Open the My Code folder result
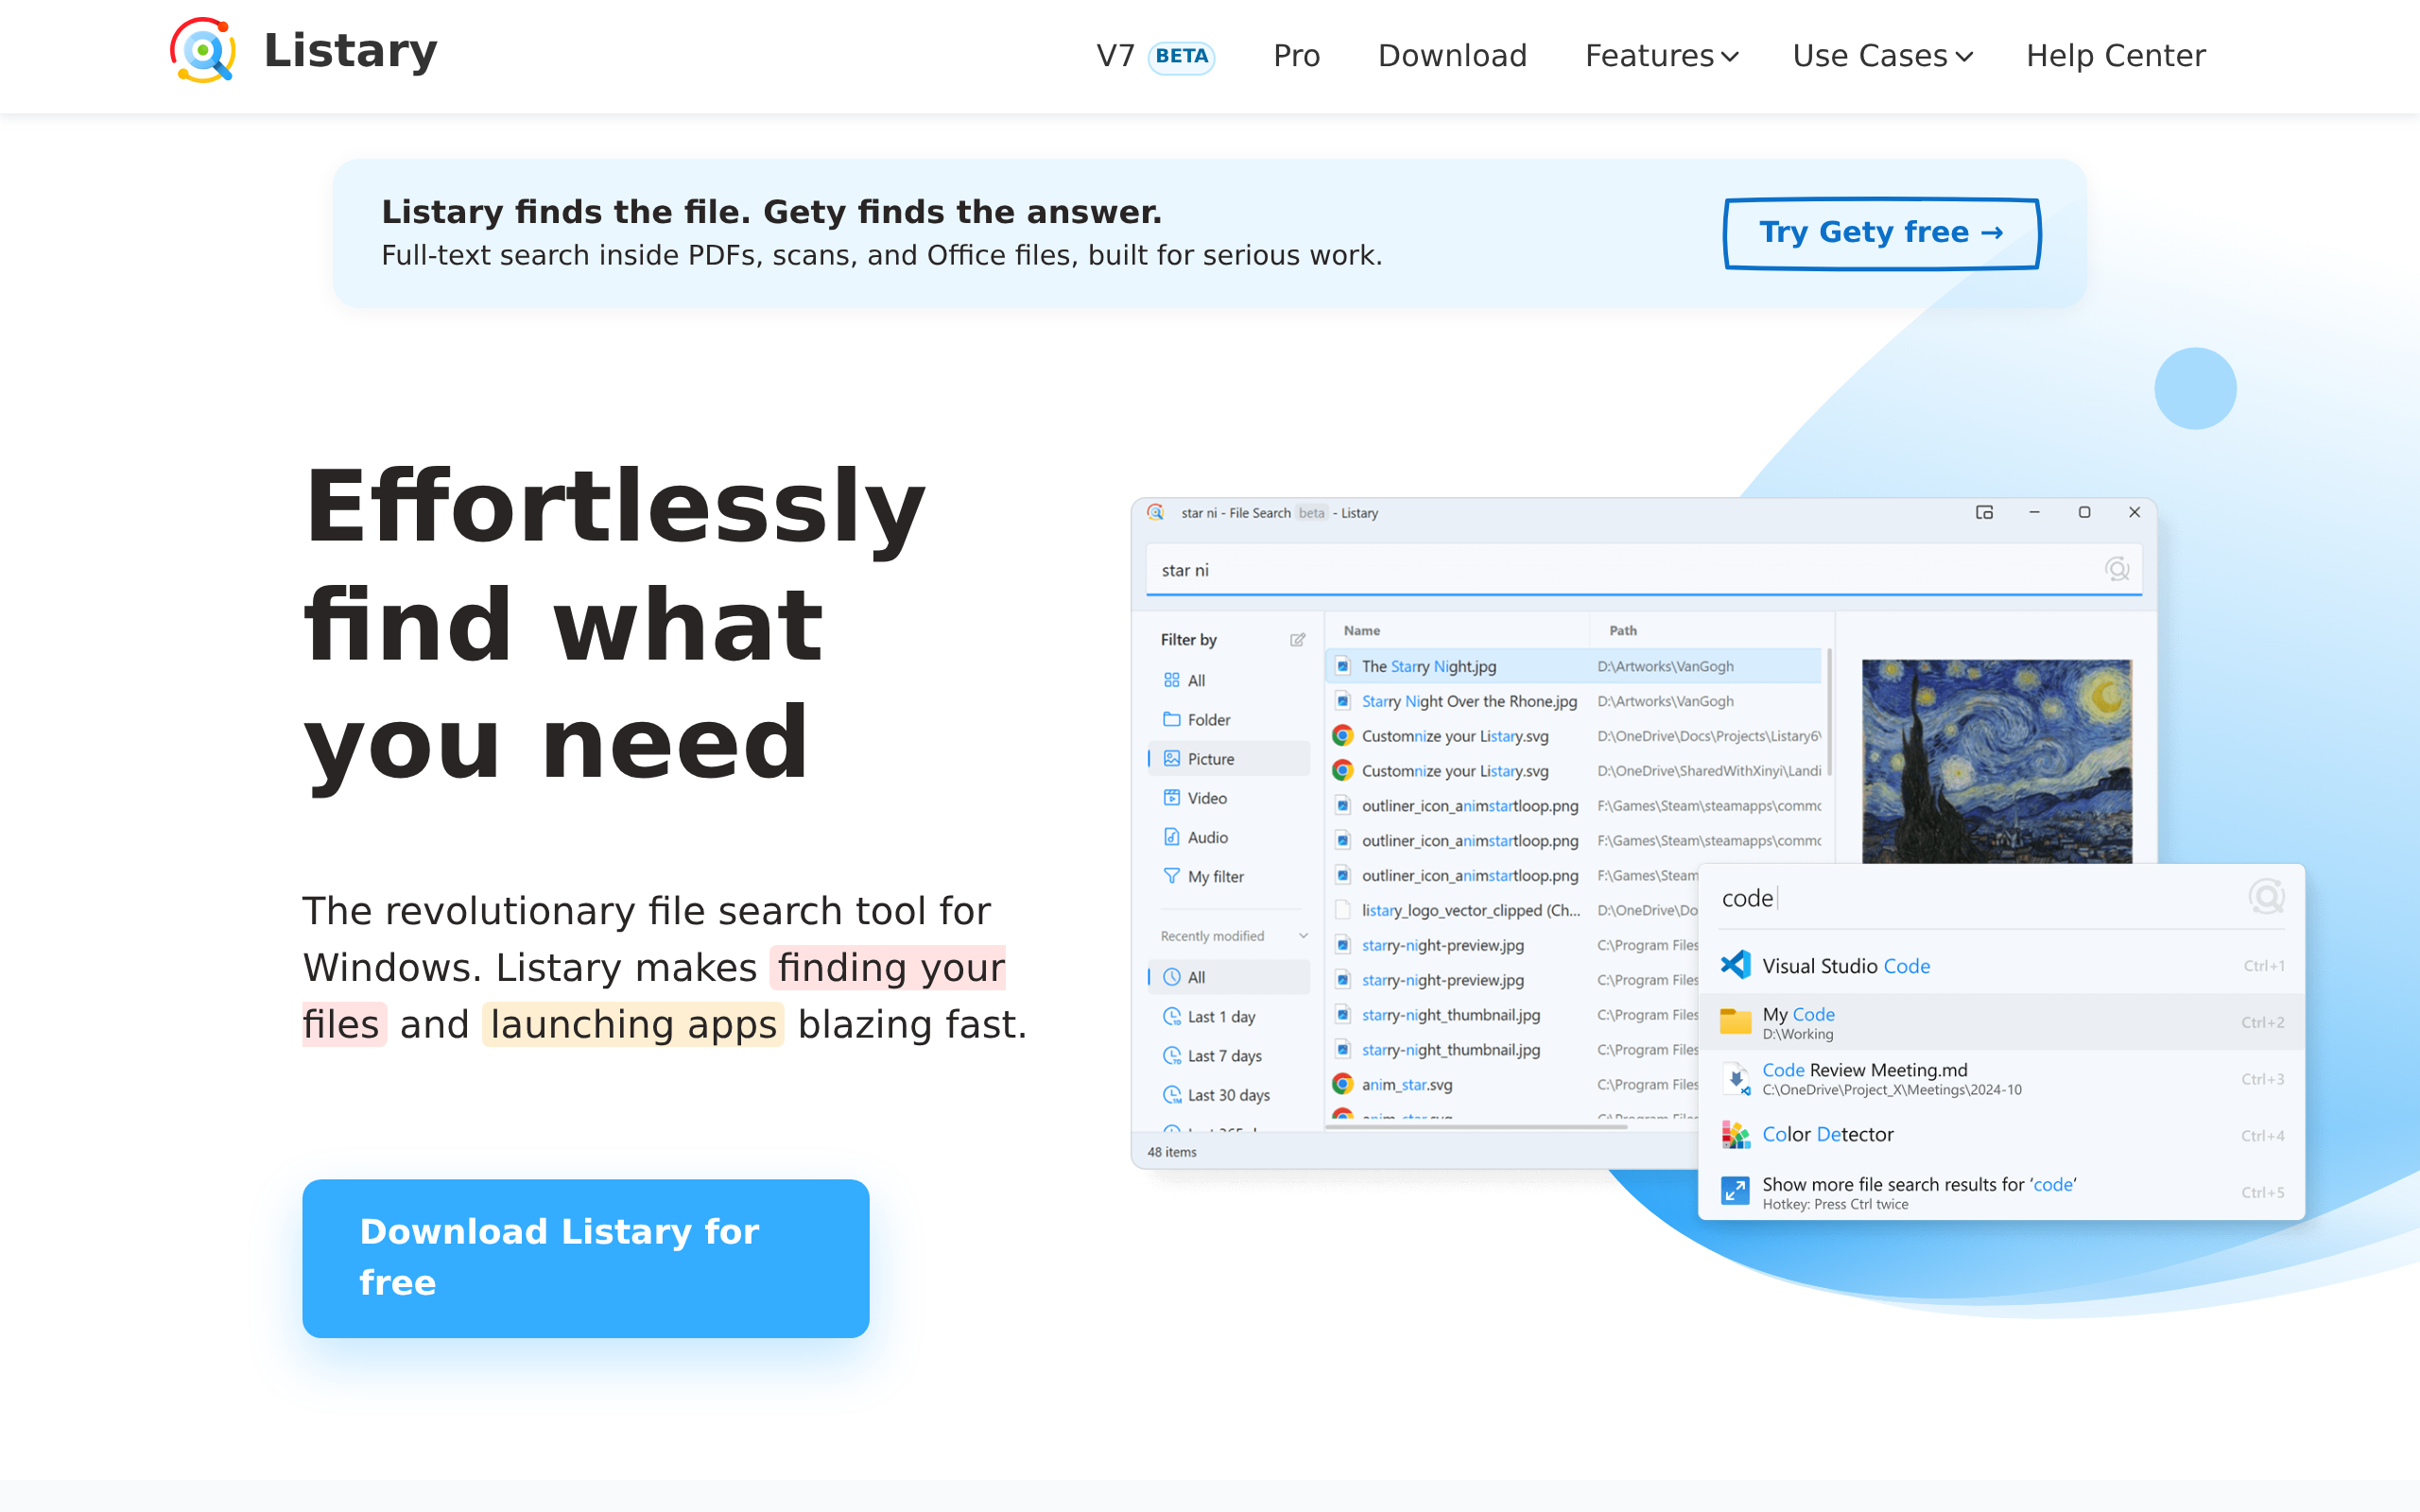 2001,1022
